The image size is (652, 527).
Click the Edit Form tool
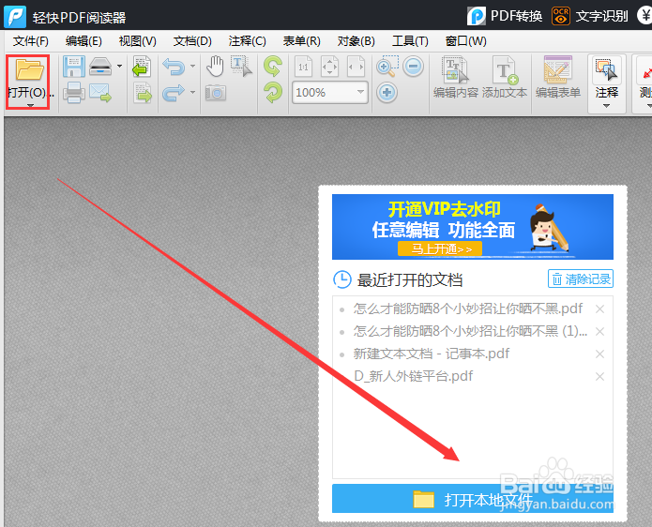coord(558,77)
